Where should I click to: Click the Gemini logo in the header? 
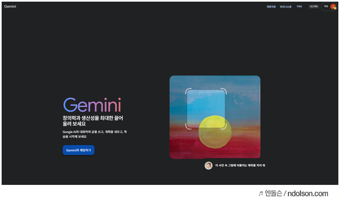pos(10,6)
